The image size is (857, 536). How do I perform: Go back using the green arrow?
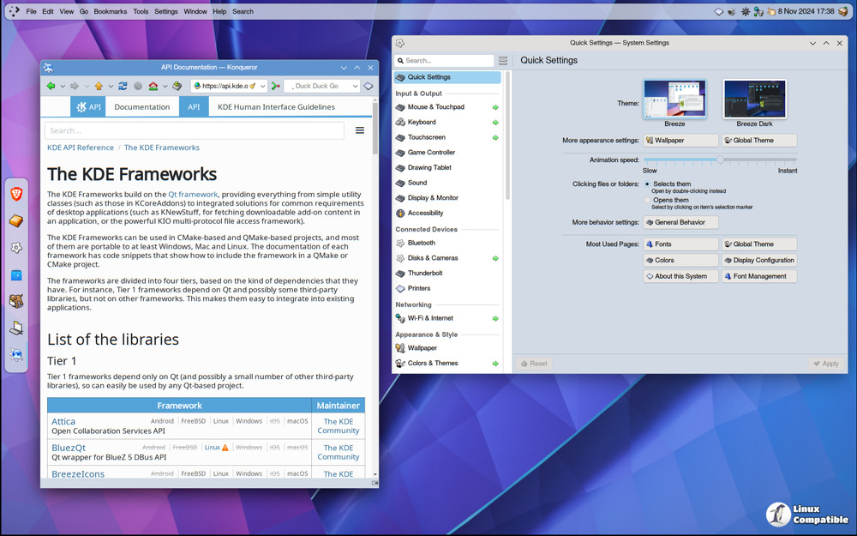[x=51, y=86]
